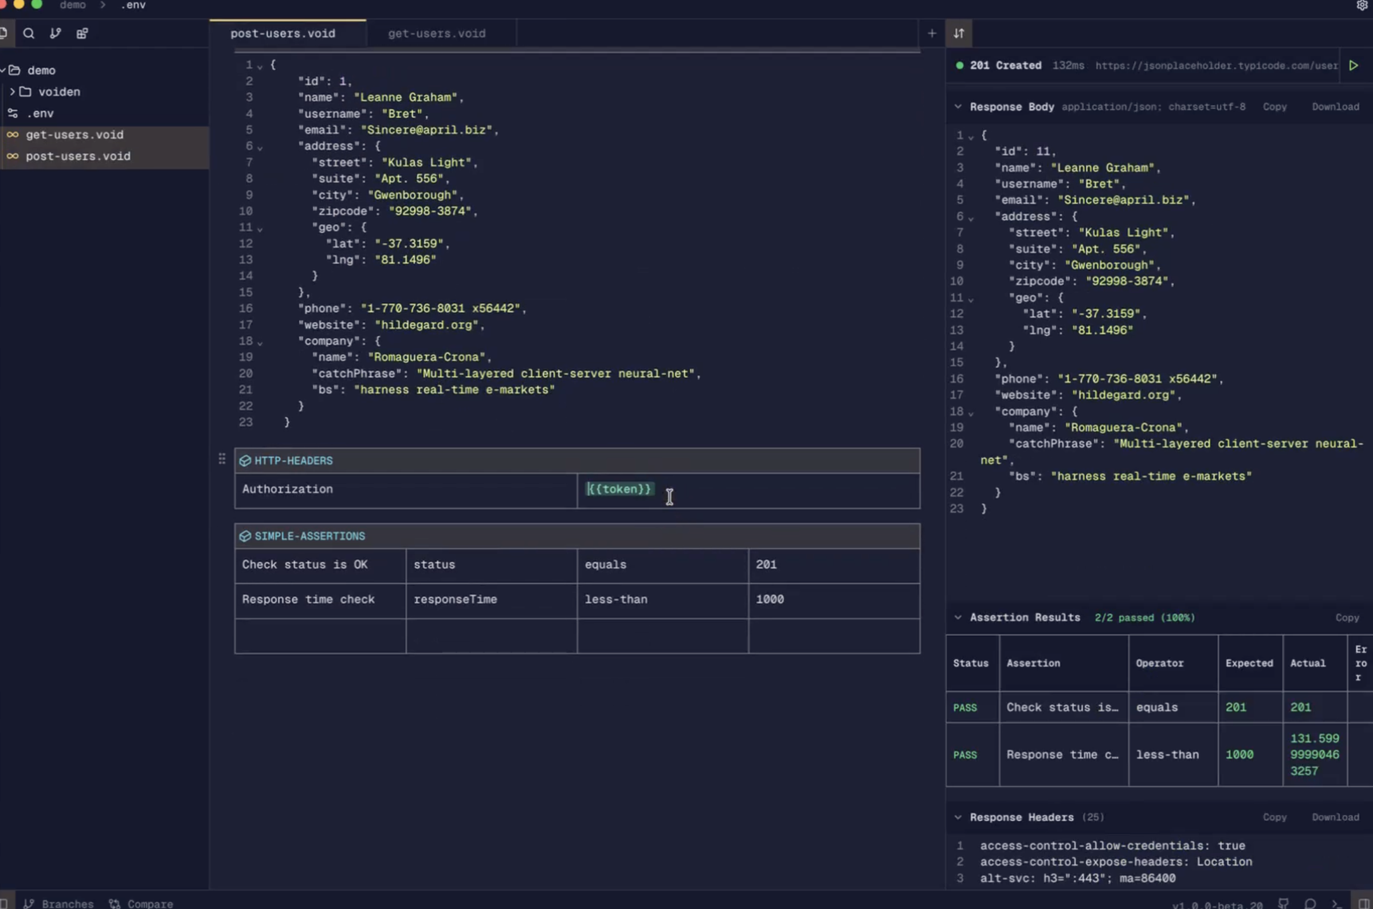1373x909 pixels.
Task: Click the {{token}} Authorization value field
Action: coord(619,489)
